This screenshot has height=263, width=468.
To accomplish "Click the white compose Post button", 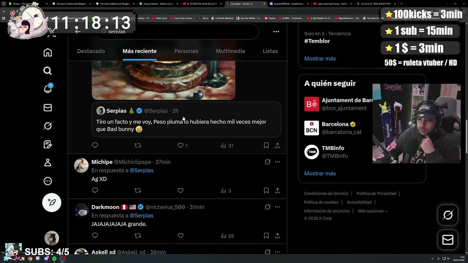I will point(52,202).
